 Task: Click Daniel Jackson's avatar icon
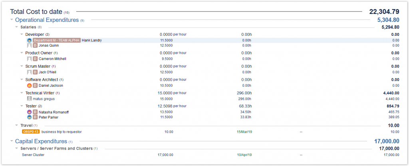coord(30,86)
